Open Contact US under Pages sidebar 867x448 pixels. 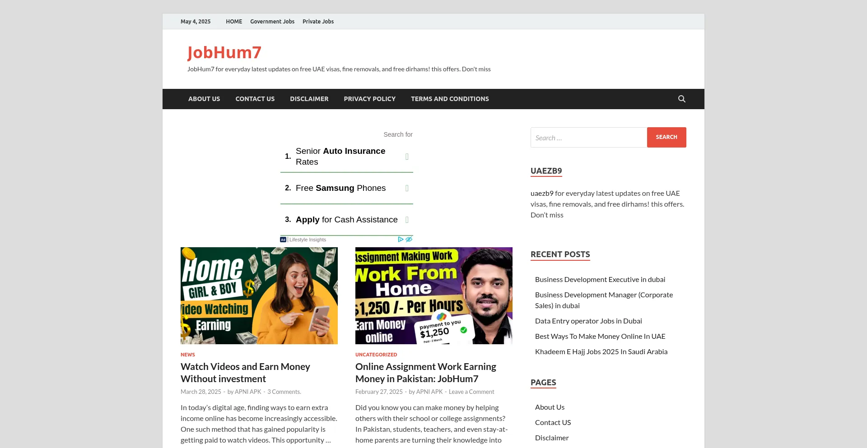coord(553,422)
